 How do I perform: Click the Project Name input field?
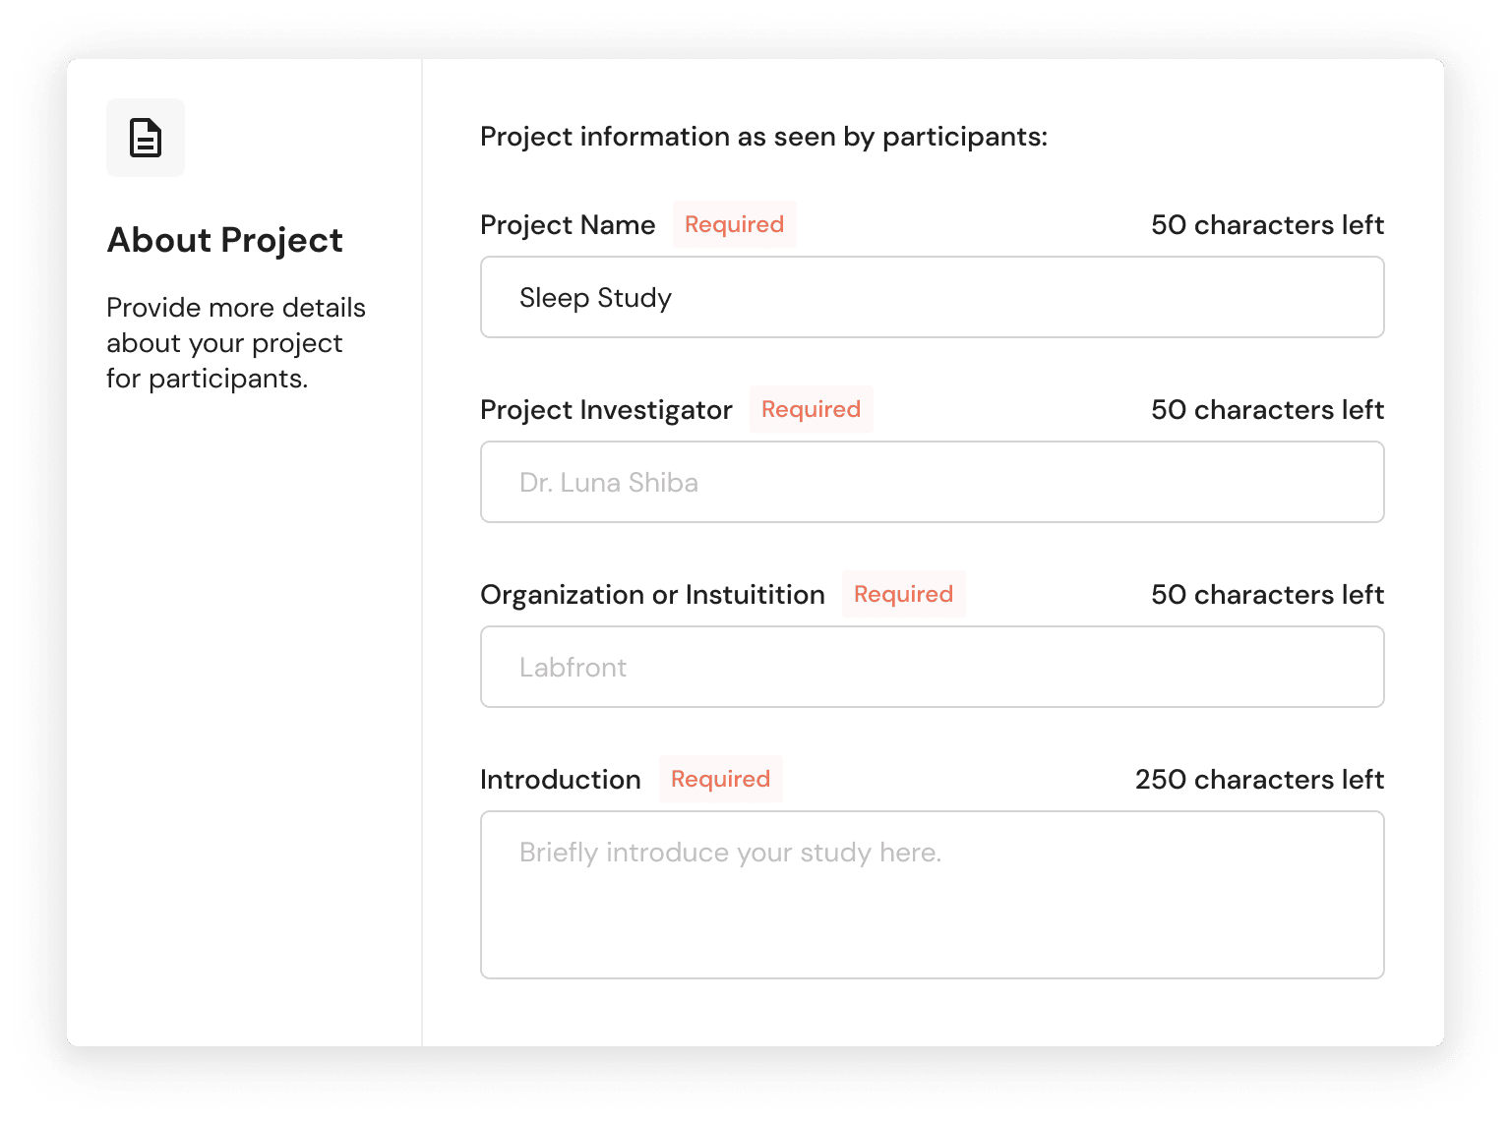[932, 297]
